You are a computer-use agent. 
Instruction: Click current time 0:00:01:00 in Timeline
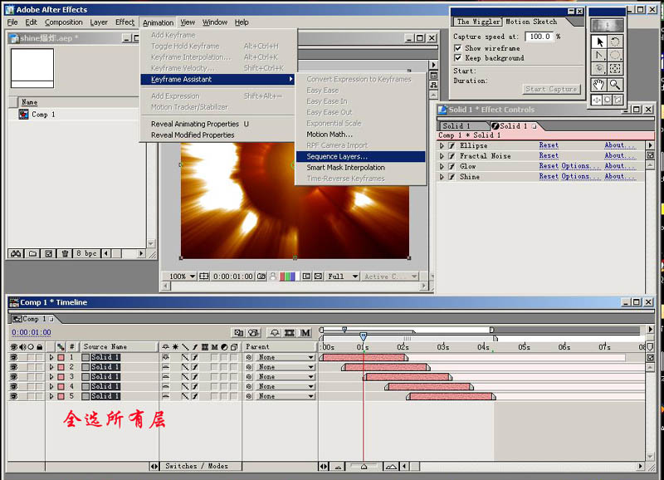coord(32,332)
